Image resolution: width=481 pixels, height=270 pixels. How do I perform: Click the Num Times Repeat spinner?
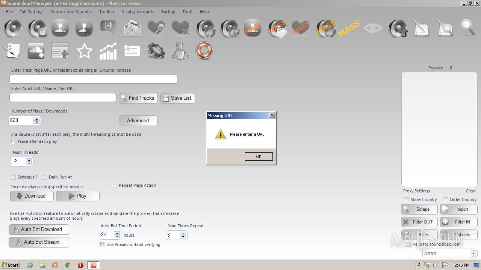point(183,235)
